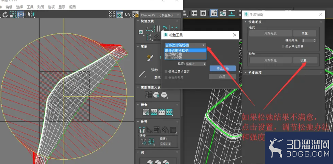Viewport: 333px width, 164px height.
Task: Enable 保持边界点固定 checkbox
Action: pyautogui.click(x=166, y=72)
